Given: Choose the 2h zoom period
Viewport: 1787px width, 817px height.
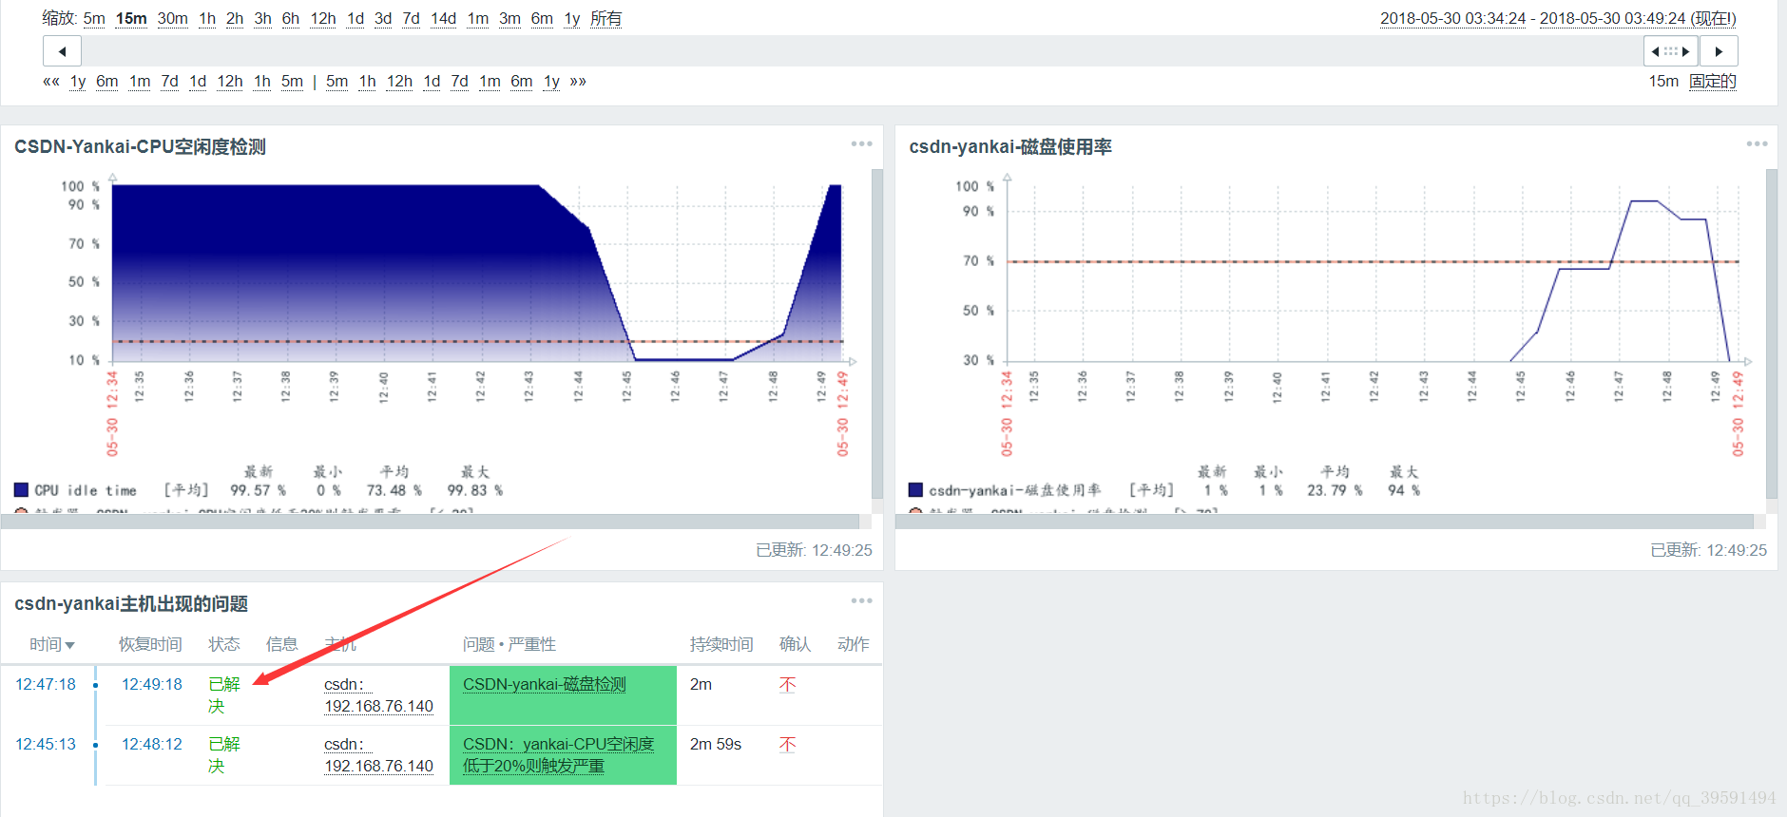Looking at the screenshot, I should pos(235,19).
